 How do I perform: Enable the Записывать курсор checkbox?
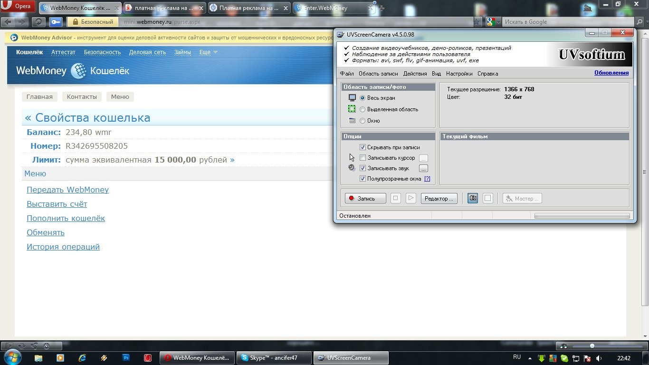[x=363, y=158]
